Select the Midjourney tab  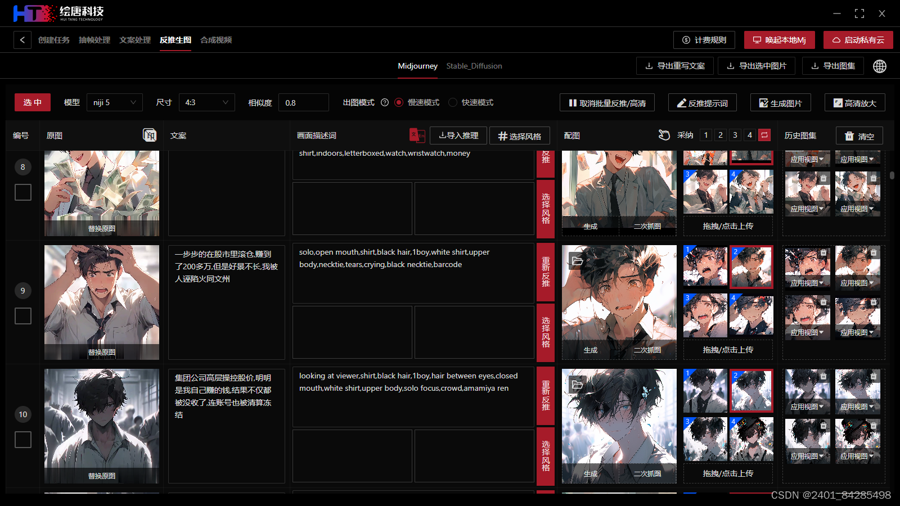coord(418,66)
